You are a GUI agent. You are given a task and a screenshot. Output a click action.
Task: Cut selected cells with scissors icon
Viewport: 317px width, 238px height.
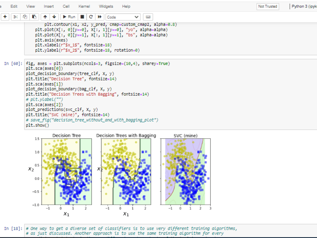16,17
